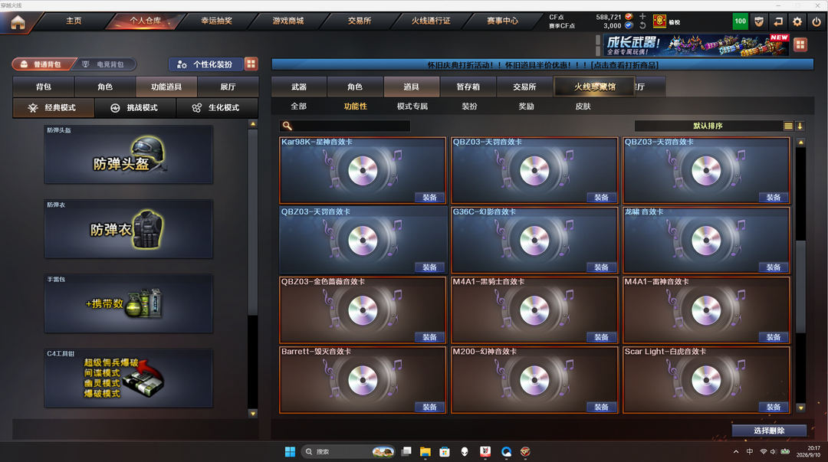Open the grid icon beside 个性化装扮

(x=251, y=64)
